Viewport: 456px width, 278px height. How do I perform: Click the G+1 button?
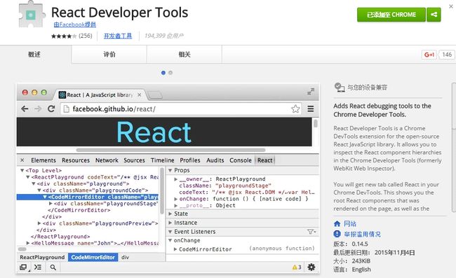tap(429, 55)
